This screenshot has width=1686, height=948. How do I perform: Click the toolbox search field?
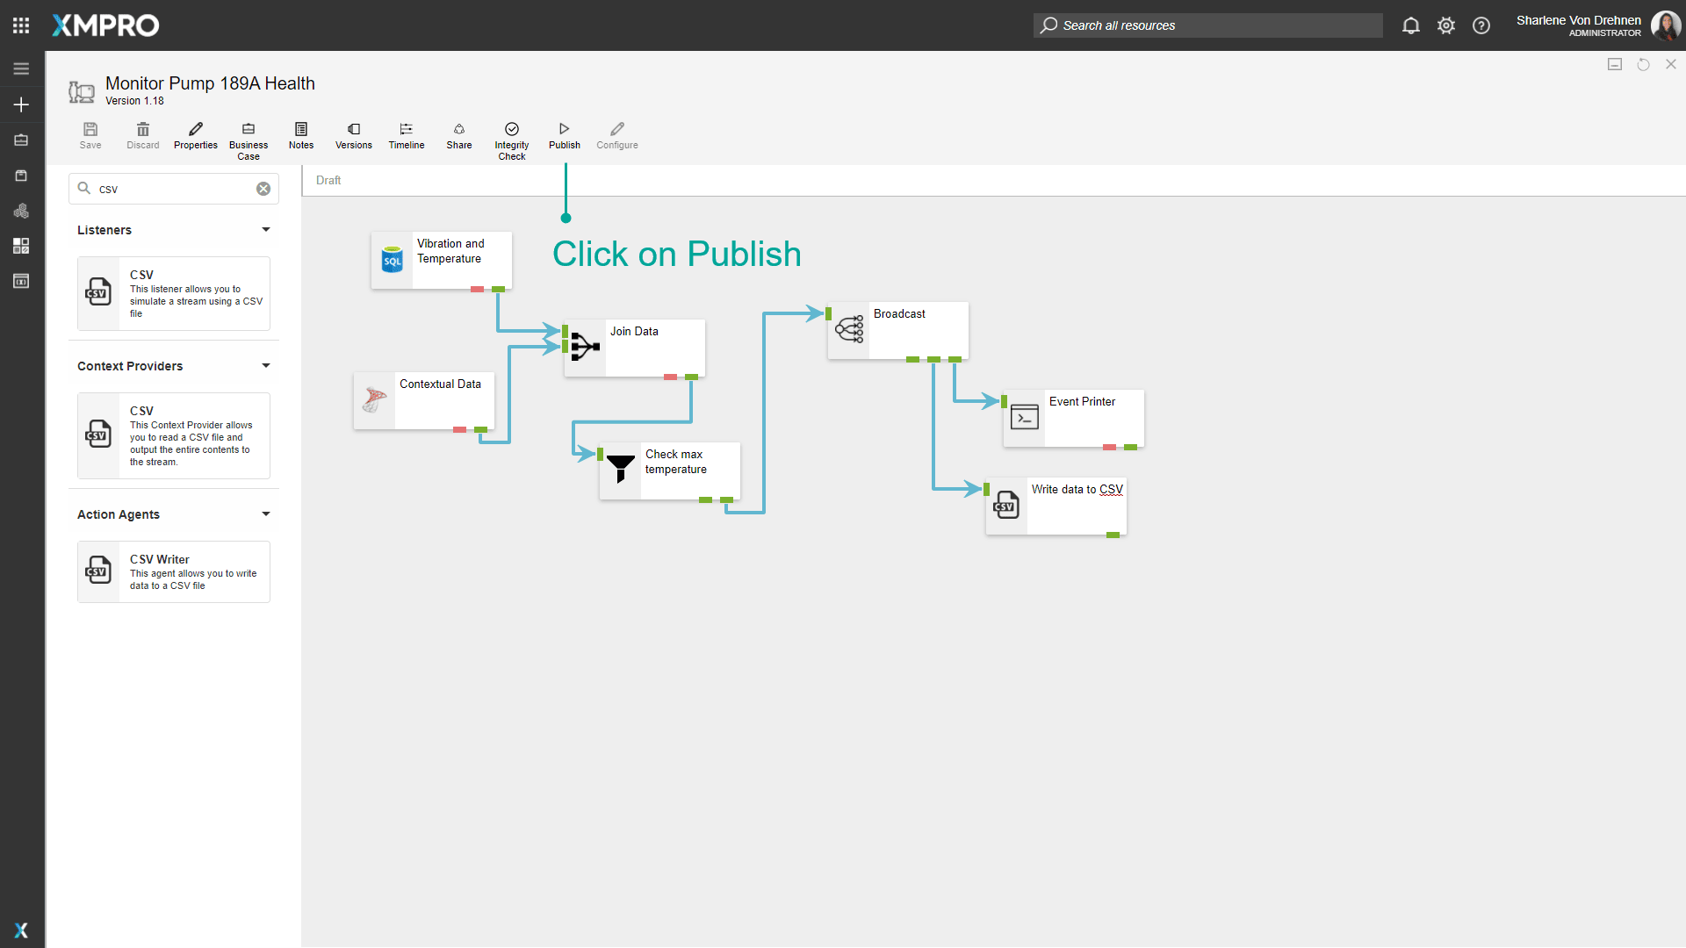tap(171, 189)
